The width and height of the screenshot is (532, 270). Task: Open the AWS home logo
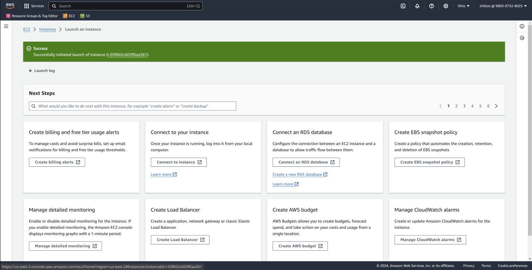pos(10,6)
